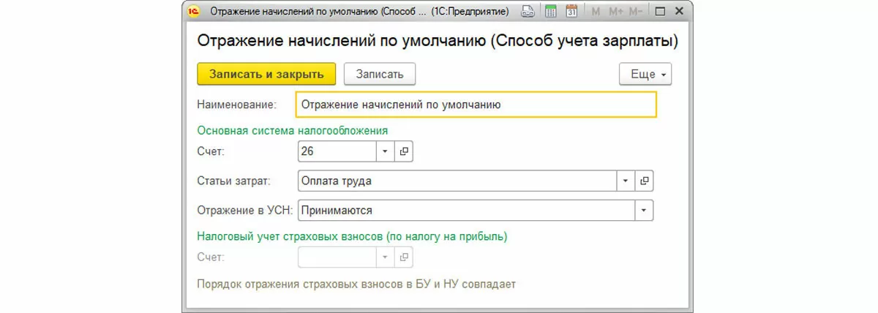Click the Счет field containing 26
Viewport: 878px width, 313px height.
coord(337,151)
